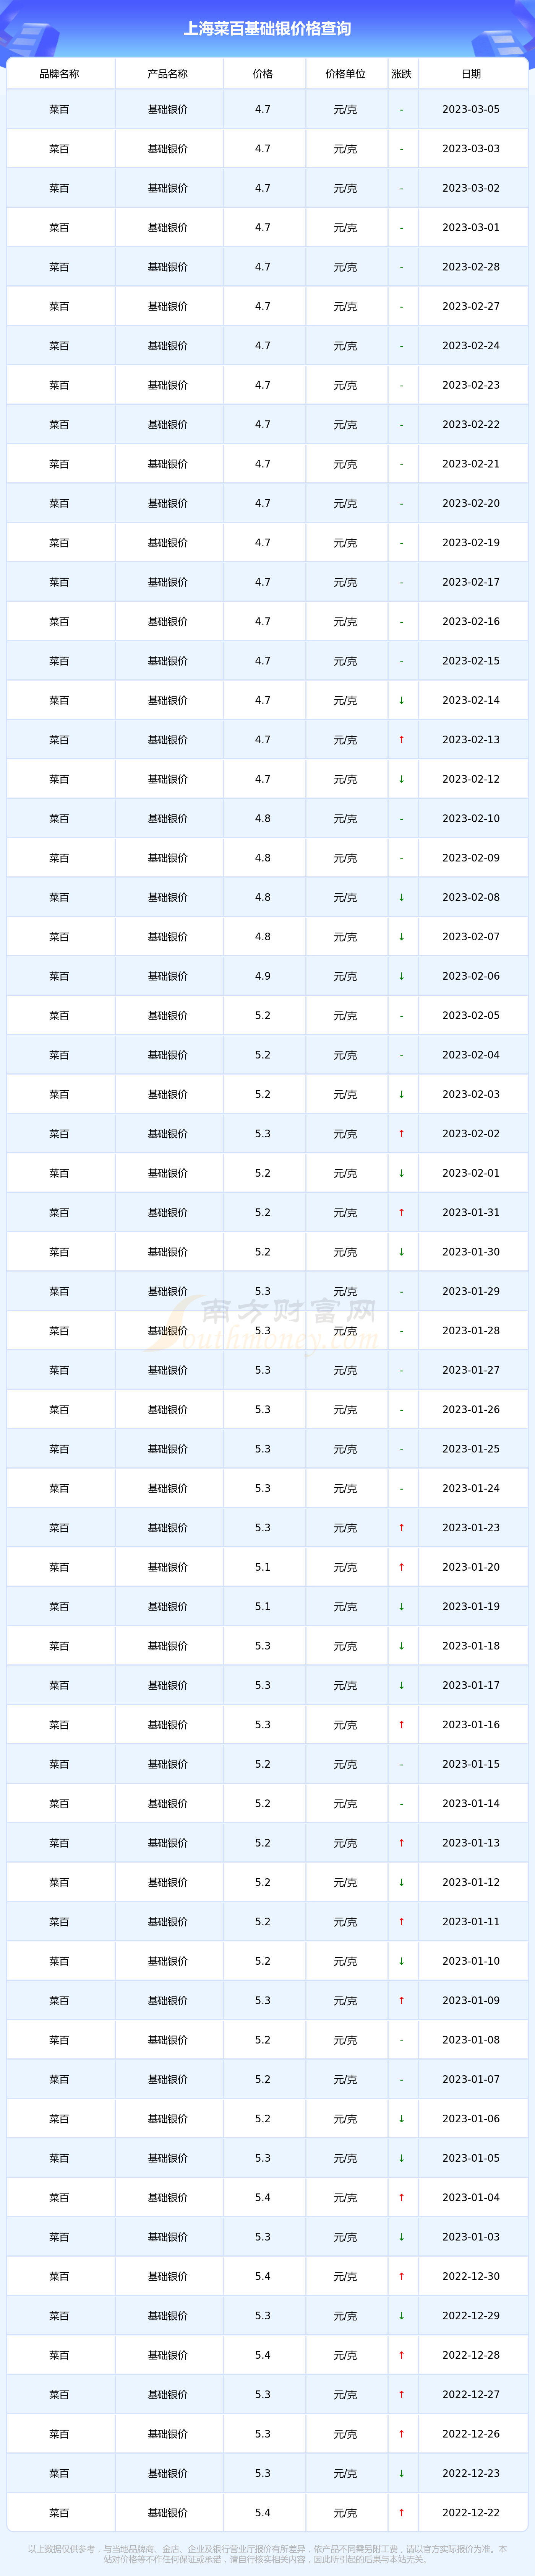Click the 4.7 price in the 2023-03-03 row
This screenshot has width=535, height=2576.
tap(263, 149)
